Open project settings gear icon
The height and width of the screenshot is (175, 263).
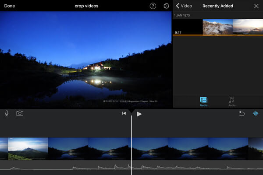pos(166,6)
